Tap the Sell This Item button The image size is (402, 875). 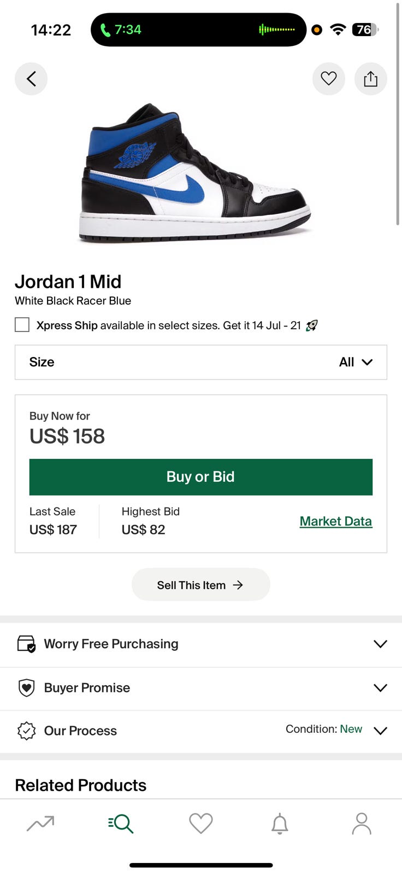pos(200,585)
